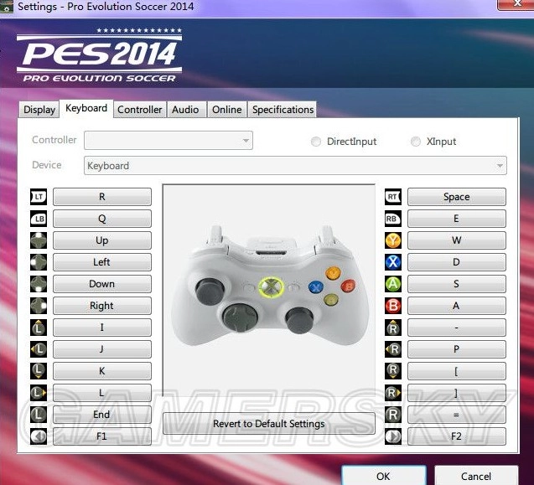
Task: Click the Cancel button
Action: pos(475,476)
